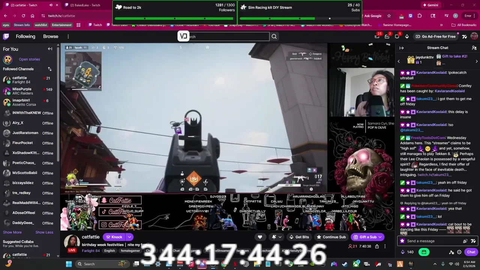Image resolution: width=480 pixels, height=270 pixels.
Task: Show more bookmarks chevron
Action: coord(441,25)
